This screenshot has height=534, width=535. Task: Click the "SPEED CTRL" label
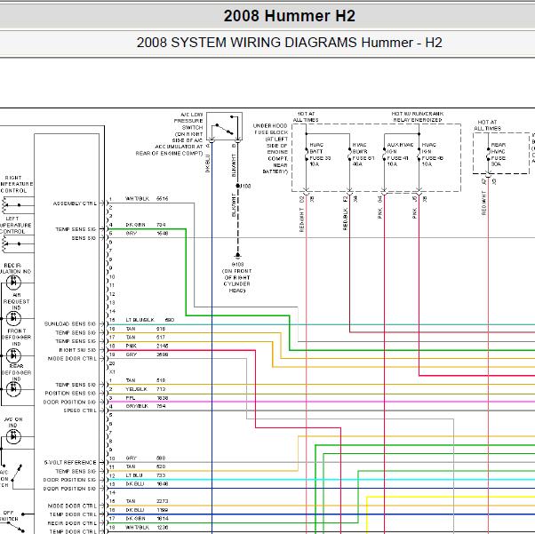(80, 410)
